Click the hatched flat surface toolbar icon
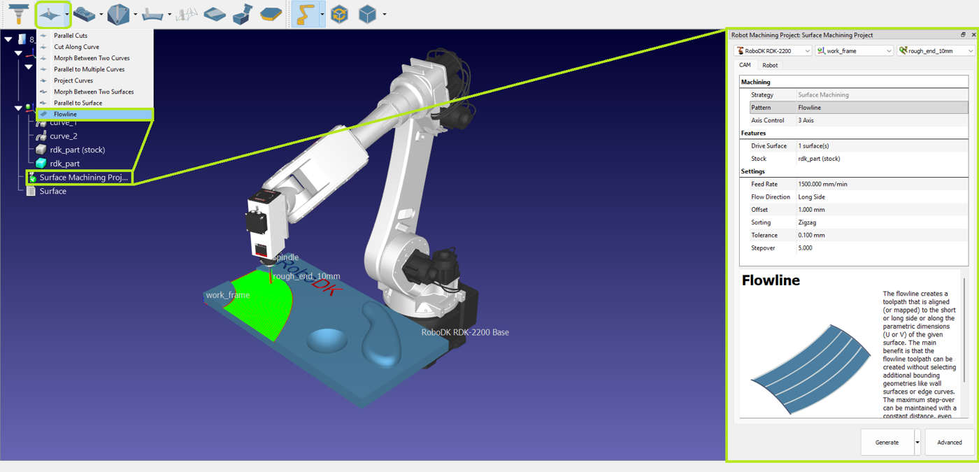The height and width of the screenshot is (472, 979). 215,14
